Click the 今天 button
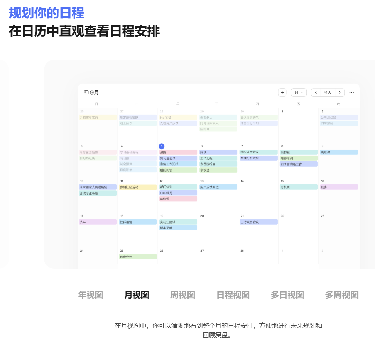The height and width of the screenshot is (356, 375). (328, 92)
